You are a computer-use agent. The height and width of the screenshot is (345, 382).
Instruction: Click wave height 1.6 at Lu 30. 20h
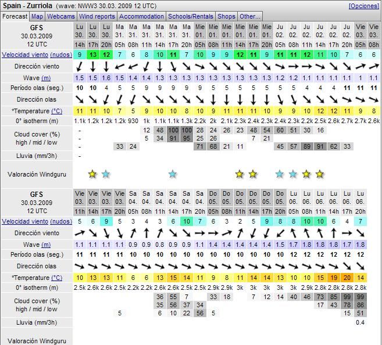(106, 78)
